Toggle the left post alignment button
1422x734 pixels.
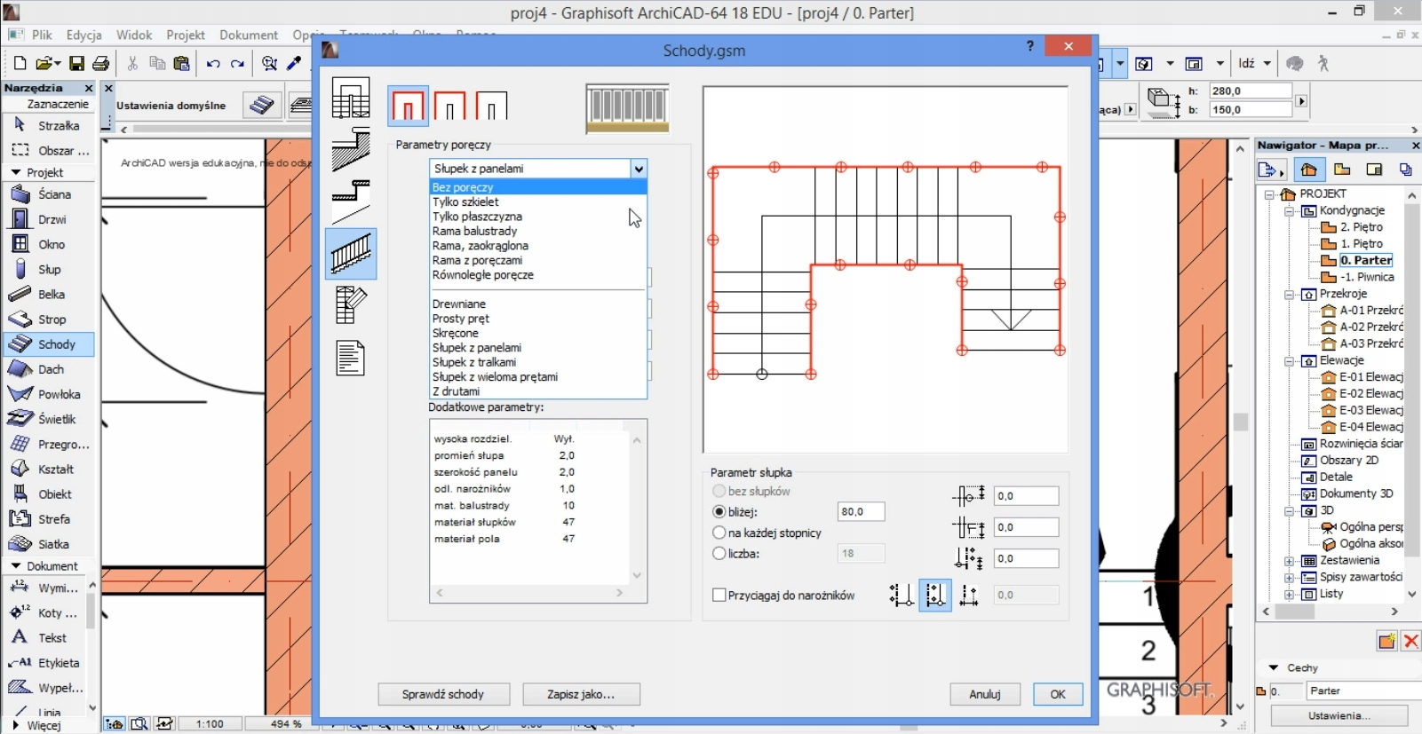pyautogui.click(x=901, y=595)
